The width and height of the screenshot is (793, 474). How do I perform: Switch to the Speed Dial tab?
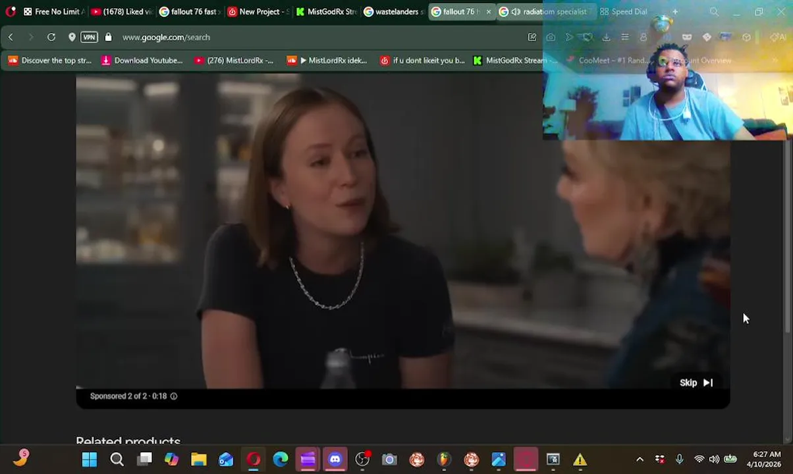click(623, 12)
